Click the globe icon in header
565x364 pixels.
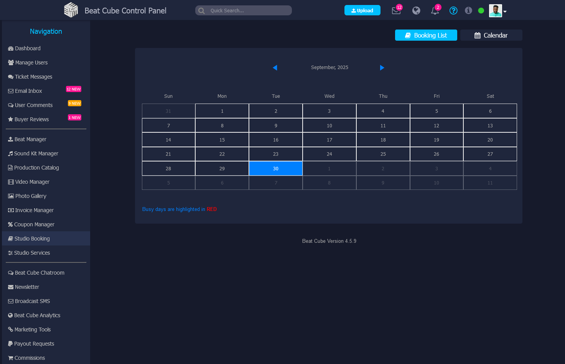tap(416, 11)
